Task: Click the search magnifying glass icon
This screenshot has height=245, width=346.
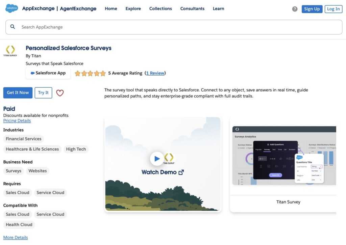Action: point(13,27)
